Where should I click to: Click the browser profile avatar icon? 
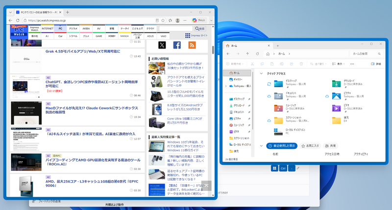pos(177,20)
